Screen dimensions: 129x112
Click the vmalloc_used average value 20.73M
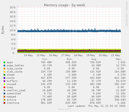pyautogui.click(x=96, y=90)
